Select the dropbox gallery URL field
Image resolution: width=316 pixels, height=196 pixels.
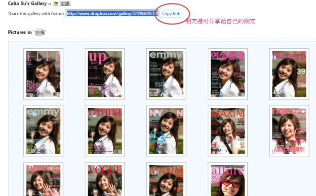click(112, 13)
